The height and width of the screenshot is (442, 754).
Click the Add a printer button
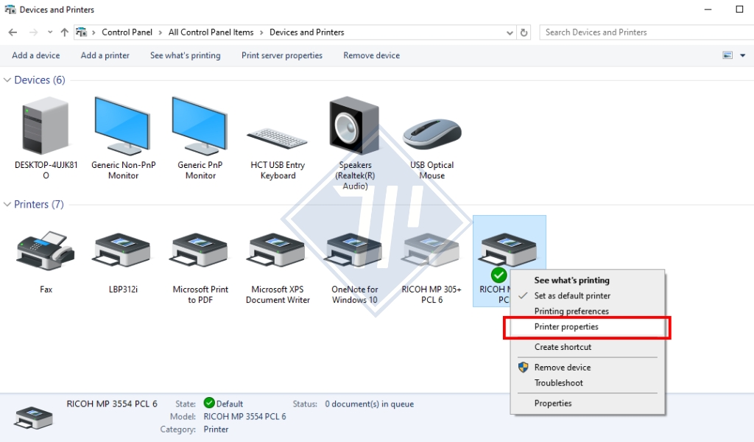tap(105, 55)
